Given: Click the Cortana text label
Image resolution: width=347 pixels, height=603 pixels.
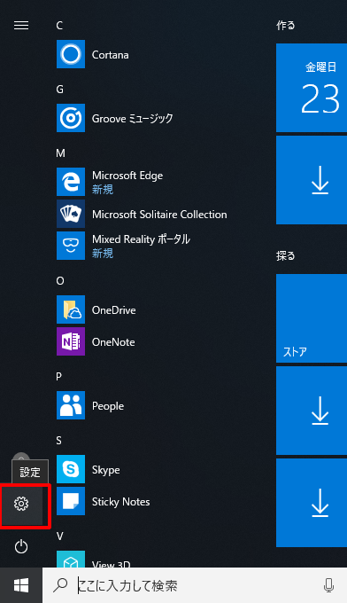Looking at the screenshot, I should tap(110, 55).
